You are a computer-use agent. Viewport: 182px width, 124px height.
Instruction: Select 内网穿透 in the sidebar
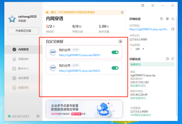[23, 49]
